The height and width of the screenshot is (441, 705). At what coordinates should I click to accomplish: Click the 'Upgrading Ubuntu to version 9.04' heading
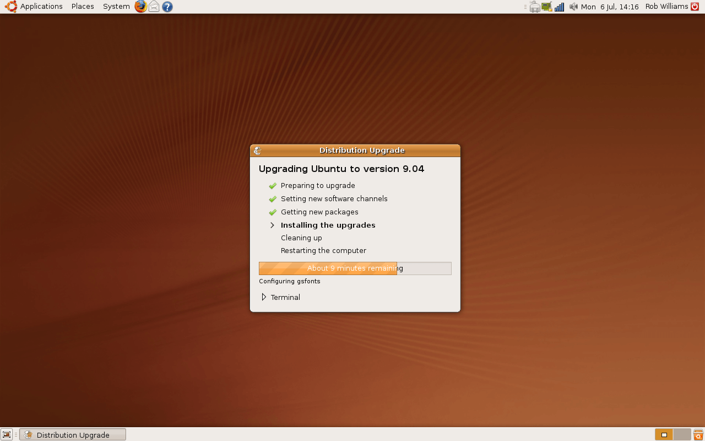point(341,169)
